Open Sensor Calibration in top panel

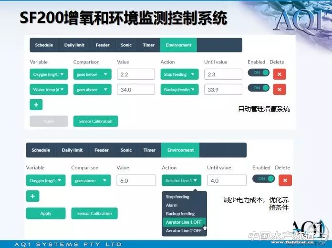[95, 121]
